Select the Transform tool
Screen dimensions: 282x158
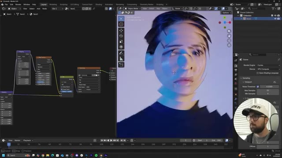[121, 47]
